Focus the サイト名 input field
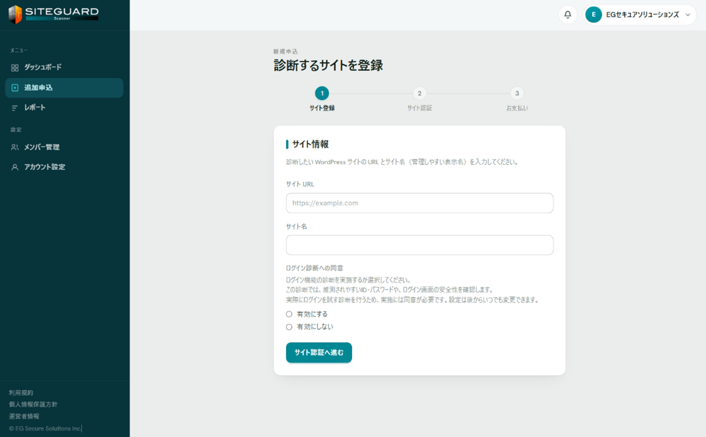This screenshot has height=437, width=706. pyautogui.click(x=420, y=245)
